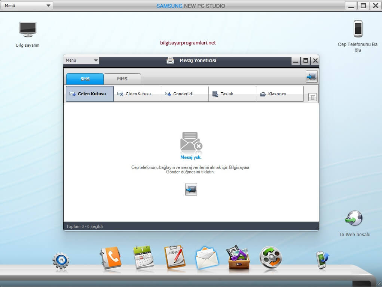Launch the film reel converter icon in dock
Viewport: 382px width, 287px height.
click(271, 258)
